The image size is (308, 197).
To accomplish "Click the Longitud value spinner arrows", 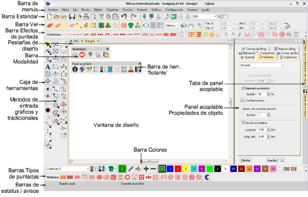I will [268, 130].
